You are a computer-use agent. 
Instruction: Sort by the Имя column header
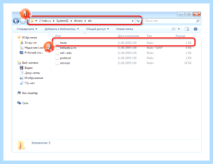click(x=58, y=36)
